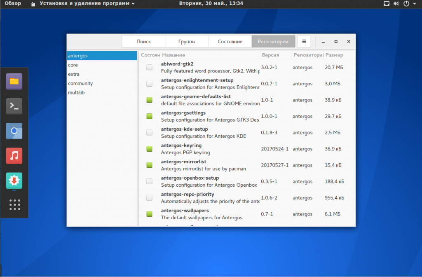422x277 pixels.
Task: Open the music player dock icon
Action: [14, 156]
